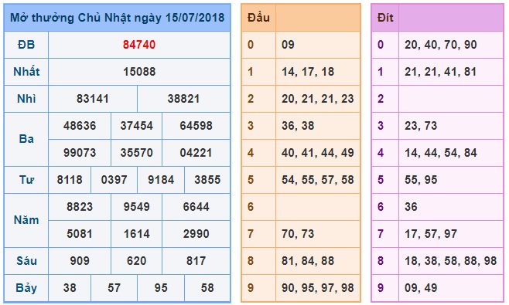This screenshot has width=509, height=305.
Task: Click the Nhất row label
Action: pos(26,72)
